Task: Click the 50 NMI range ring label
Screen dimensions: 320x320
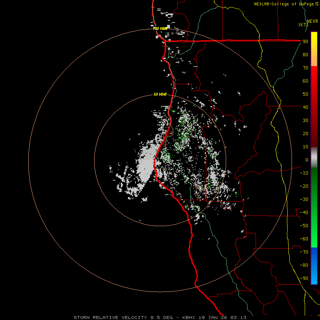Action: (x=160, y=94)
